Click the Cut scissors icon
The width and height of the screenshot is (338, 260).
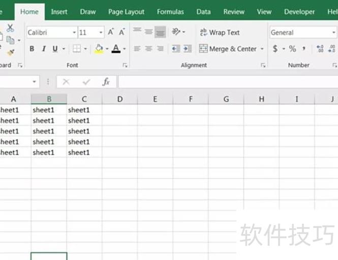(10, 28)
